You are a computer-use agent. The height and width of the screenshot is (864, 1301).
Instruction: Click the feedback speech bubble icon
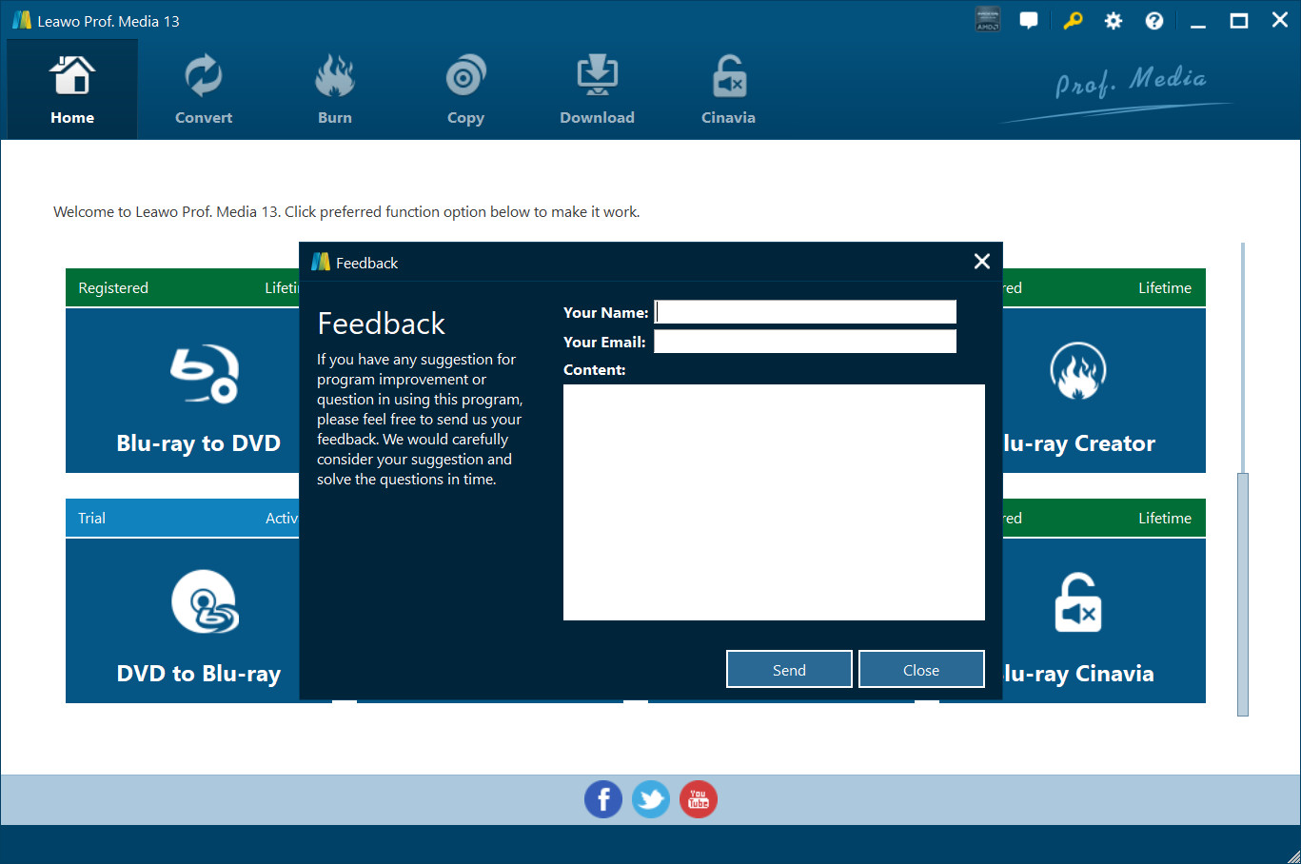[1029, 21]
